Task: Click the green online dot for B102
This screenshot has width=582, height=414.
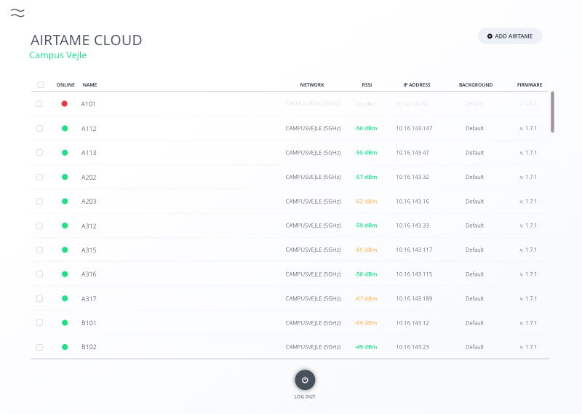Action: point(65,347)
